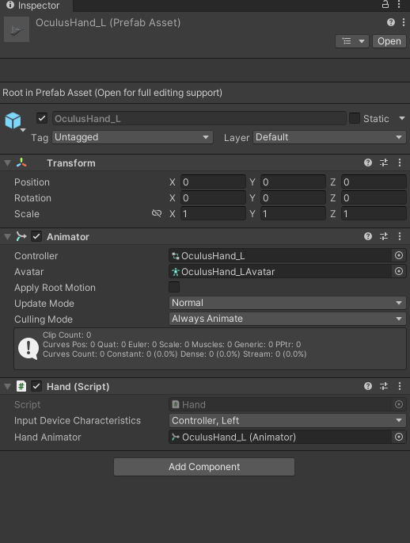The width and height of the screenshot is (410, 543).
Task: Click Rotation Y field
Action: (293, 197)
